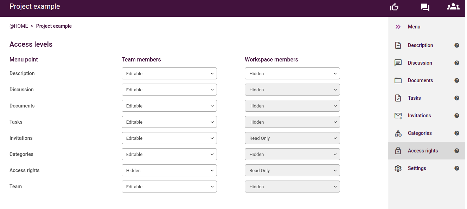Click the Categories shapes icon

(398, 133)
